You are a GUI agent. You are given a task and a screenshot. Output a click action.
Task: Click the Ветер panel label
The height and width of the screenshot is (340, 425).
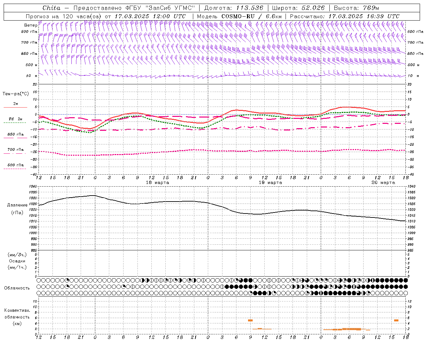click(31, 25)
